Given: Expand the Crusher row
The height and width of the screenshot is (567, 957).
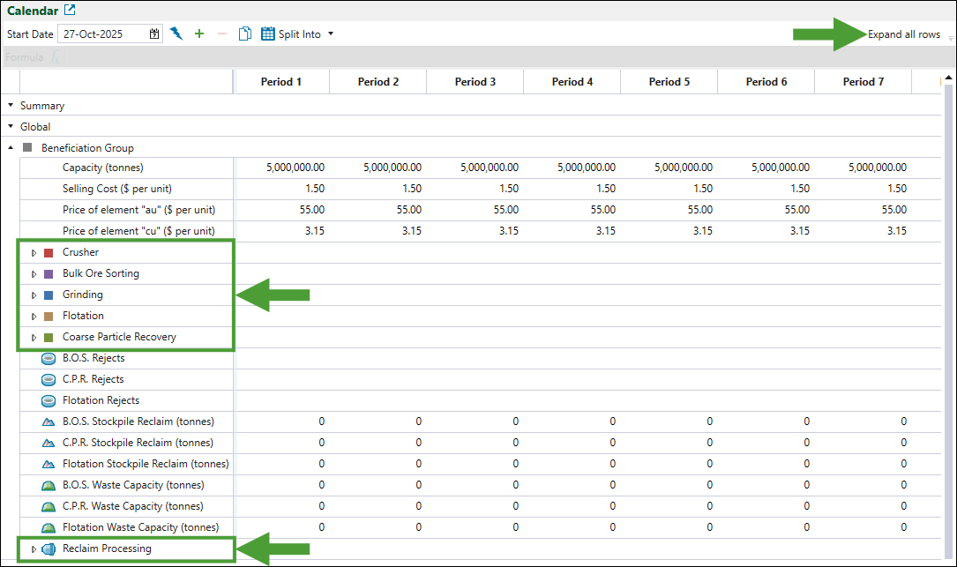Looking at the screenshot, I should 34,252.
